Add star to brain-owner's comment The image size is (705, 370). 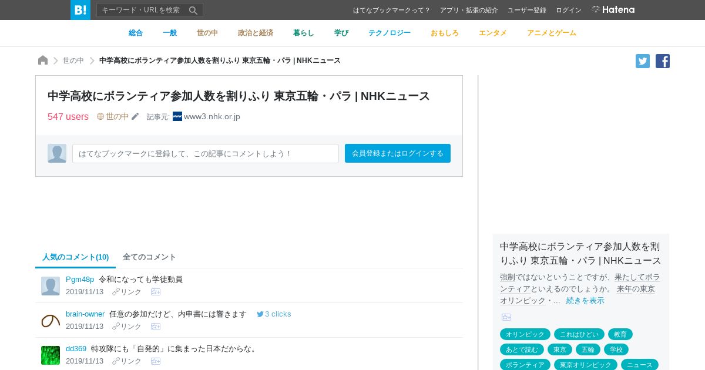click(156, 327)
